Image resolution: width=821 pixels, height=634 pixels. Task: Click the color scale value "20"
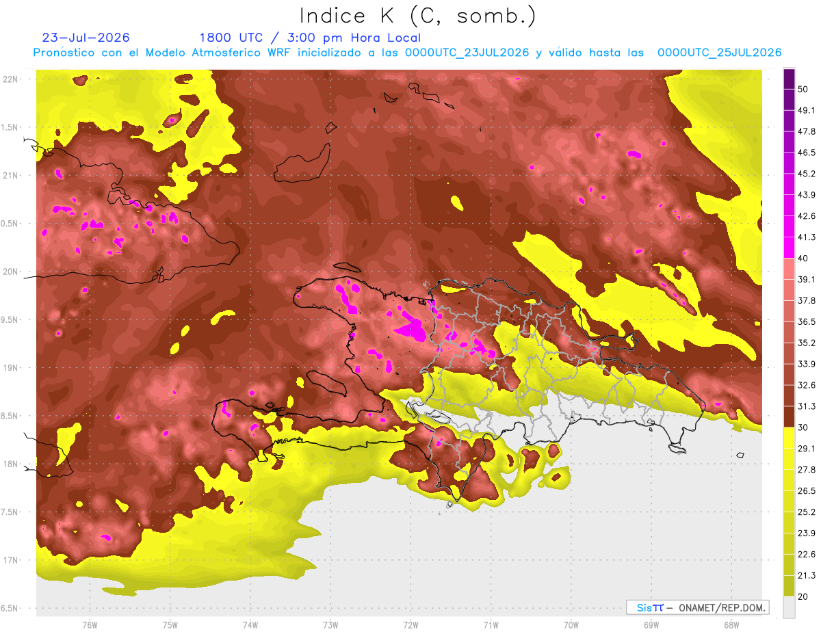804,596
